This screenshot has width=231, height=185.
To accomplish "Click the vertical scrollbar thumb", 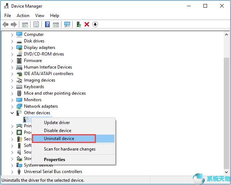I will 226,113.
